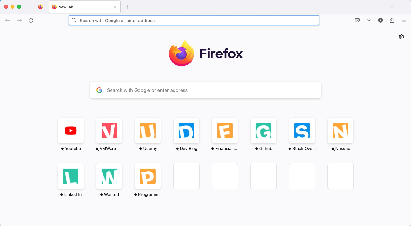This screenshot has width=411, height=226.
Task: Open the Firefox account K avatar
Action: click(x=380, y=21)
